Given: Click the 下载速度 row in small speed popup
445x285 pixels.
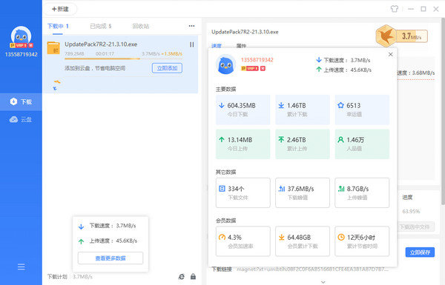Looking at the screenshot, I should pos(108,226).
